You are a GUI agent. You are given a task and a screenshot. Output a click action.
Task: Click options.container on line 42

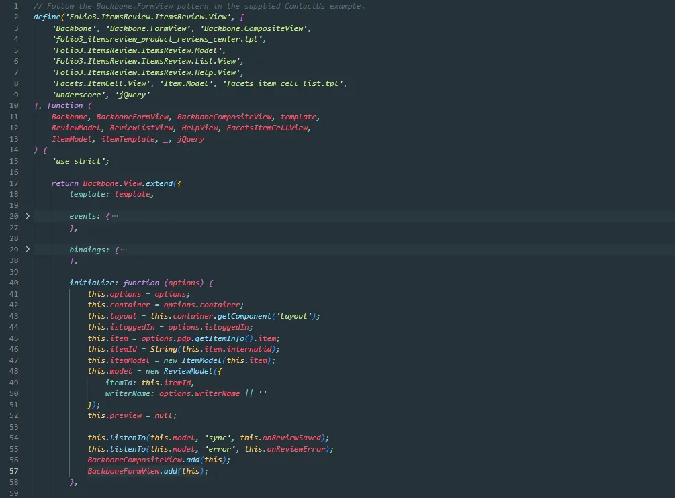(202, 305)
